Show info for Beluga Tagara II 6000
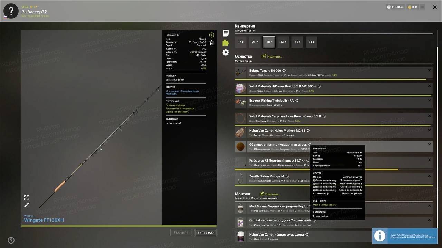 click(x=284, y=71)
